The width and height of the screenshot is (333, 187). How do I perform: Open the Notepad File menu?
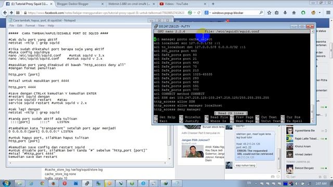pyautogui.click(x=11, y=25)
